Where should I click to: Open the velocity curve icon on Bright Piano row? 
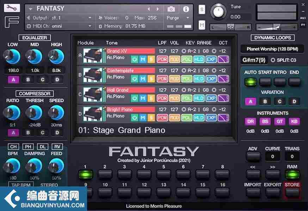point(223,118)
